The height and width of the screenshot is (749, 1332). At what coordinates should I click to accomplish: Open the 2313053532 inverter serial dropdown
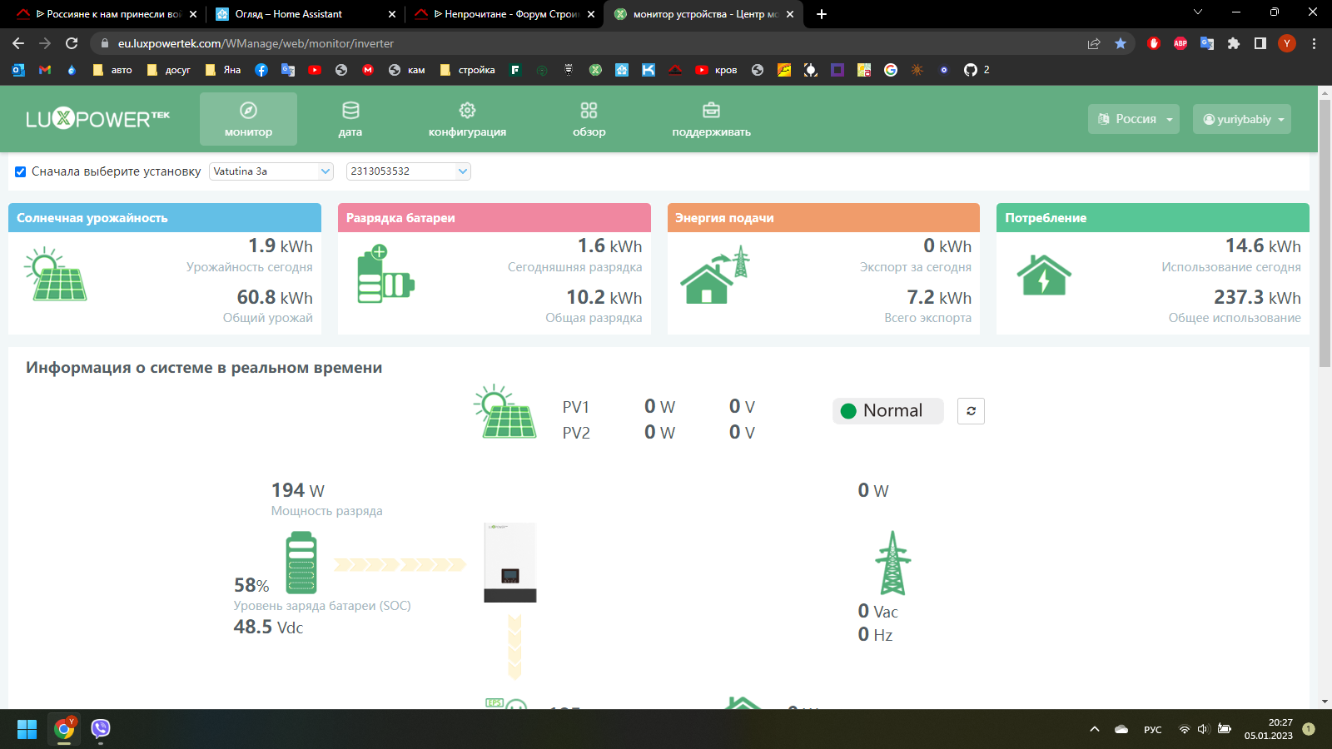point(409,171)
